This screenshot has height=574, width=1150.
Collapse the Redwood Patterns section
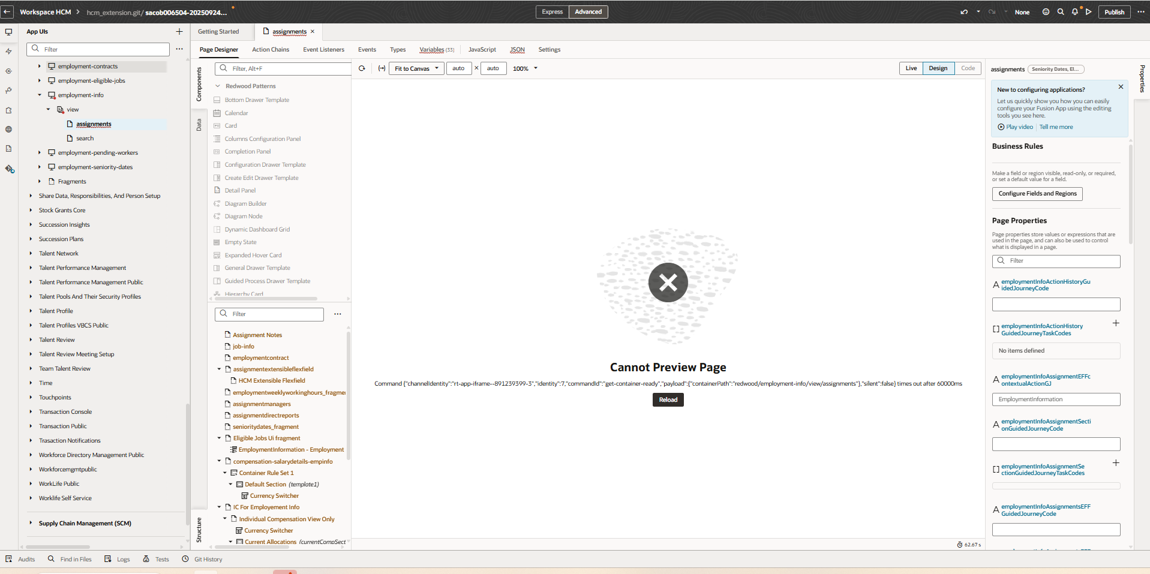[x=218, y=86]
